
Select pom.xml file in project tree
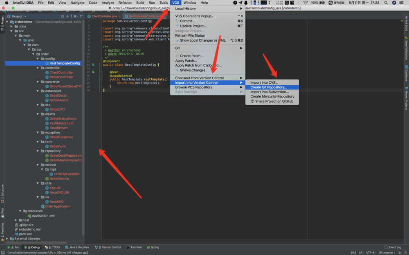(23, 234)
